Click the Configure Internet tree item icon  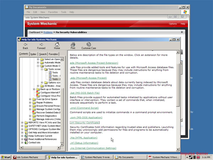38,92
